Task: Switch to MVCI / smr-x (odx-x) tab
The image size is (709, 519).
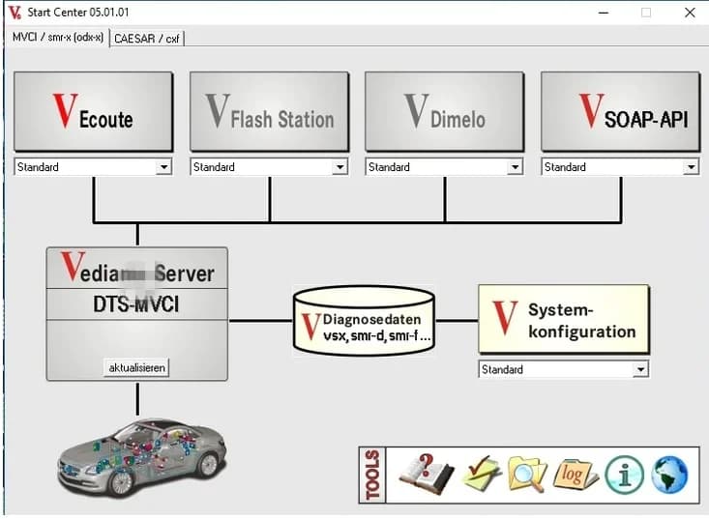Action: pos(57,38)
